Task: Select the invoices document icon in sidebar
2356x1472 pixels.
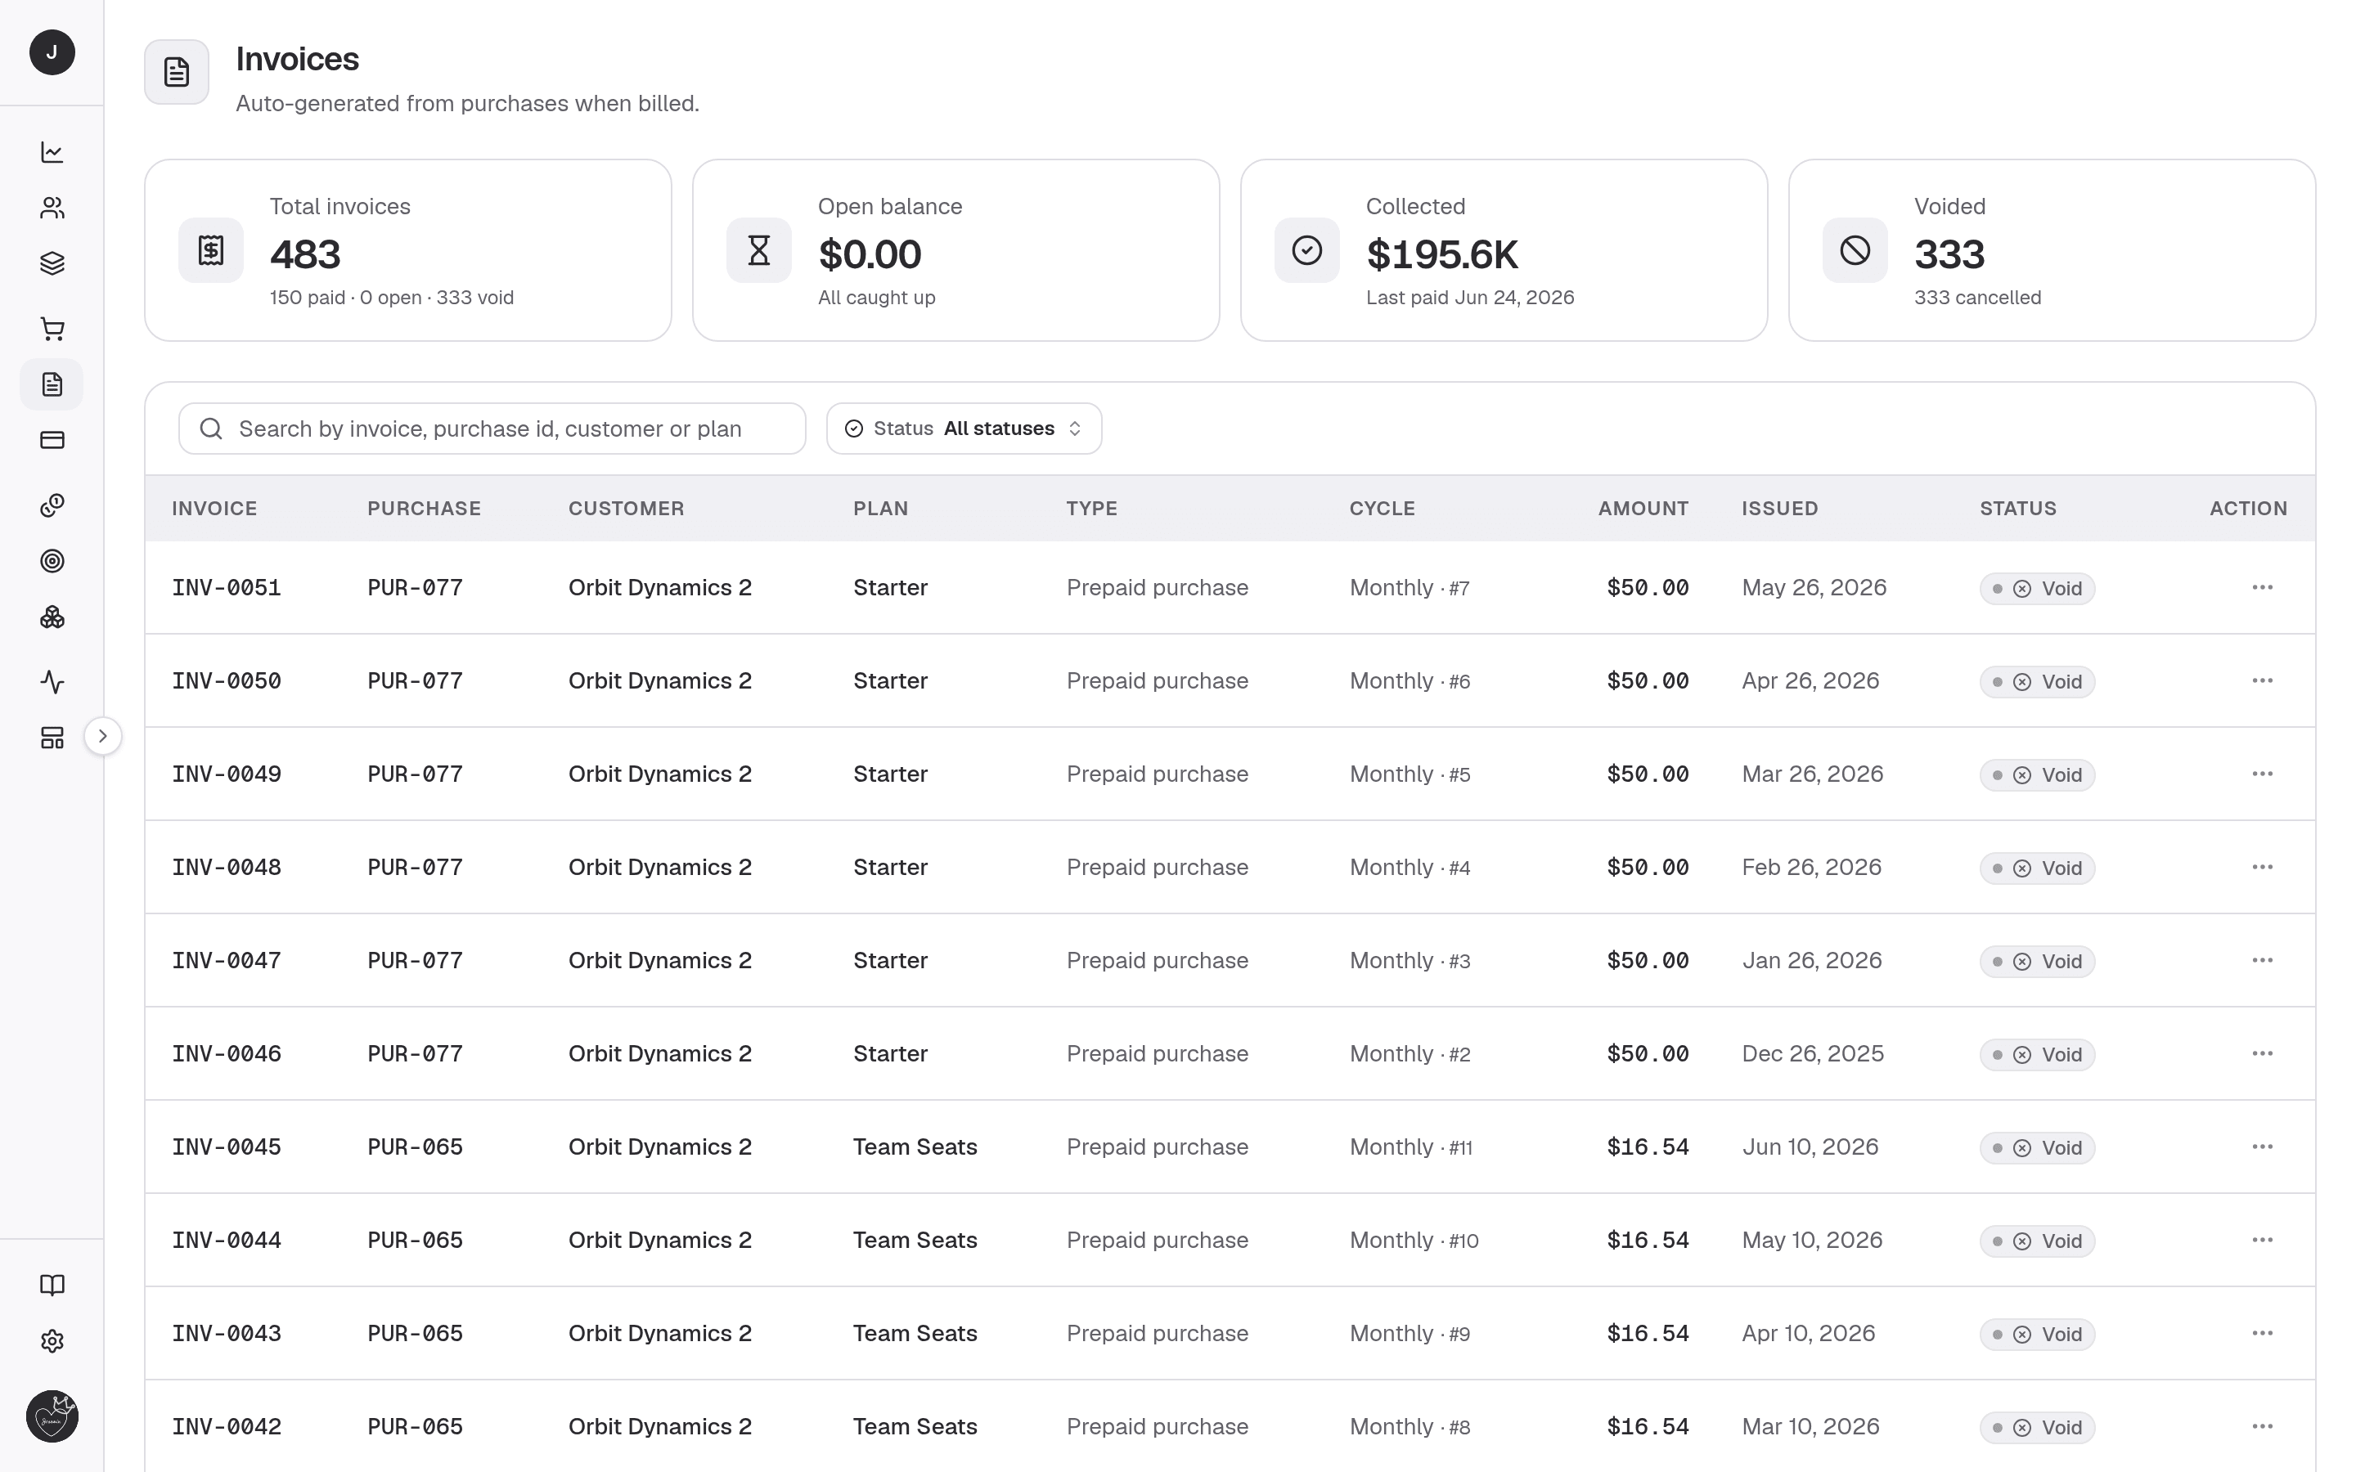Action: (x=52, y=384)
